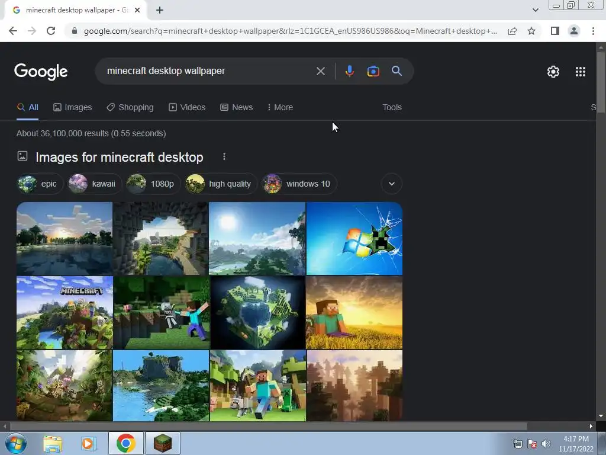Switch to the Images tab
The width and height of the screenshot is (606, 455).
[73, 108]
